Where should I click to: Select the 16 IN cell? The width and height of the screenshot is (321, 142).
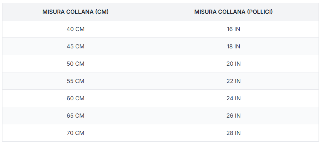(x=233, y=29)
